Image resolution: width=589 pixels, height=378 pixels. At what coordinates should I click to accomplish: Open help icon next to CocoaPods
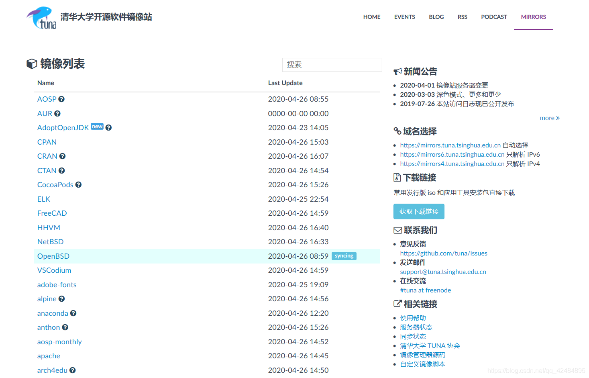click(78, 185)
